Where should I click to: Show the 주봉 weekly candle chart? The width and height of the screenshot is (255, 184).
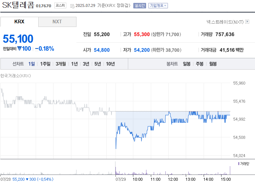coord(200,64)
